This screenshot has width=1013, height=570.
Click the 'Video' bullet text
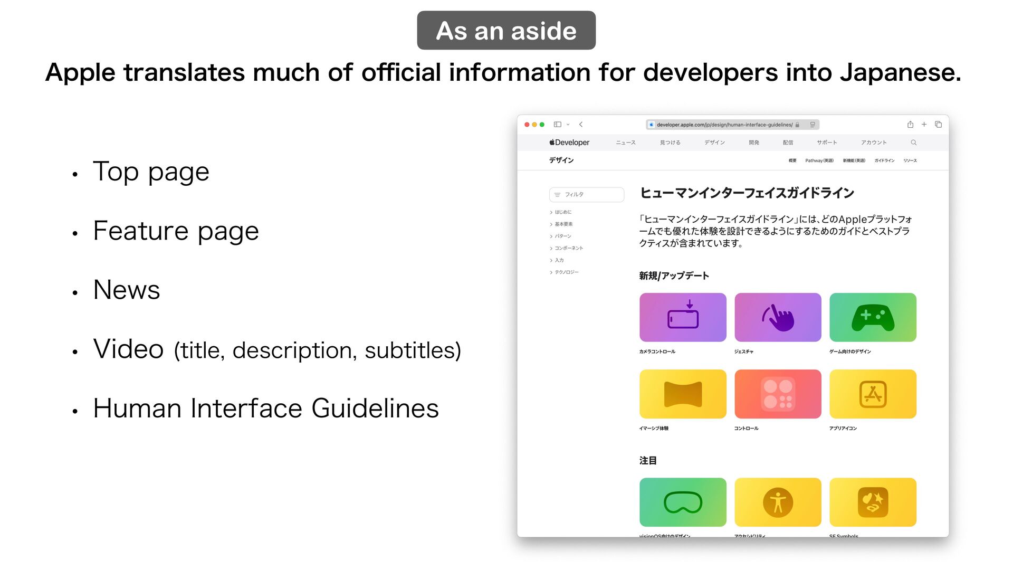pyautogui.click(x=129, y=349)
